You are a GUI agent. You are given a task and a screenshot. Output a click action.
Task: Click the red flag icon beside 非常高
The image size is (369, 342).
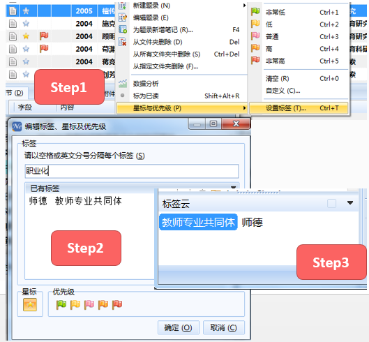click(255, 61)
